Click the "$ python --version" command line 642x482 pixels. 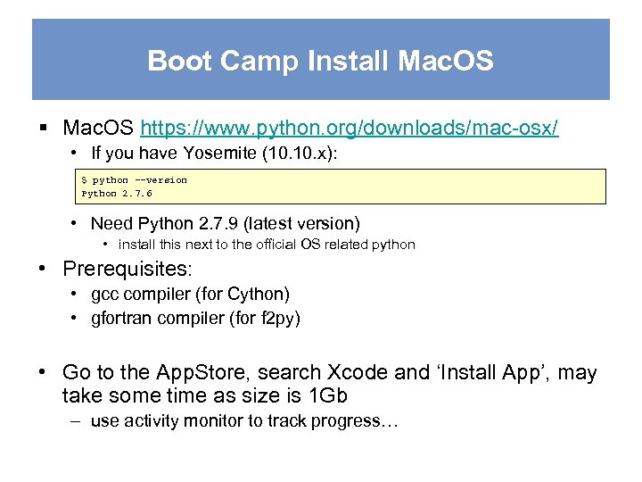tap(135, 179)
